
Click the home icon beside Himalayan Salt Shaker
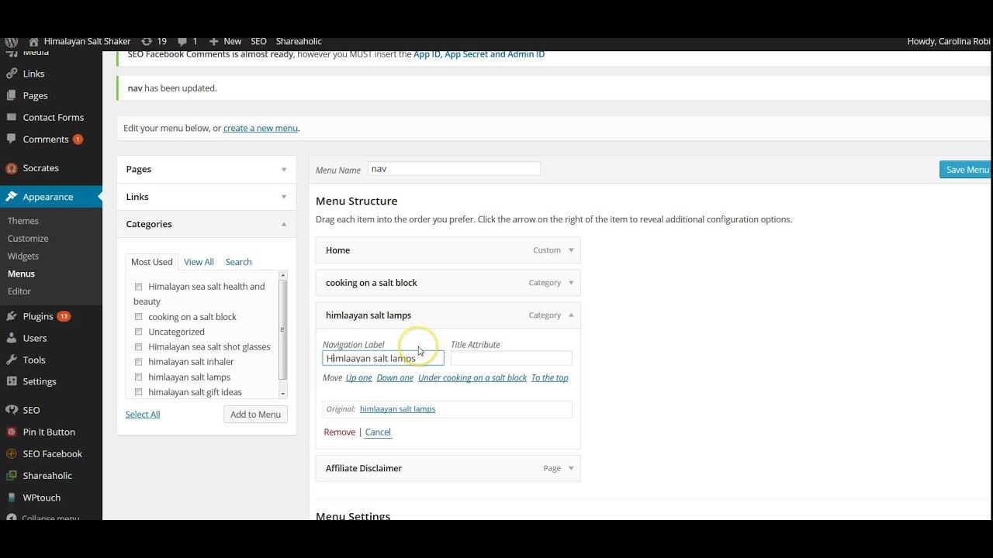33,41
